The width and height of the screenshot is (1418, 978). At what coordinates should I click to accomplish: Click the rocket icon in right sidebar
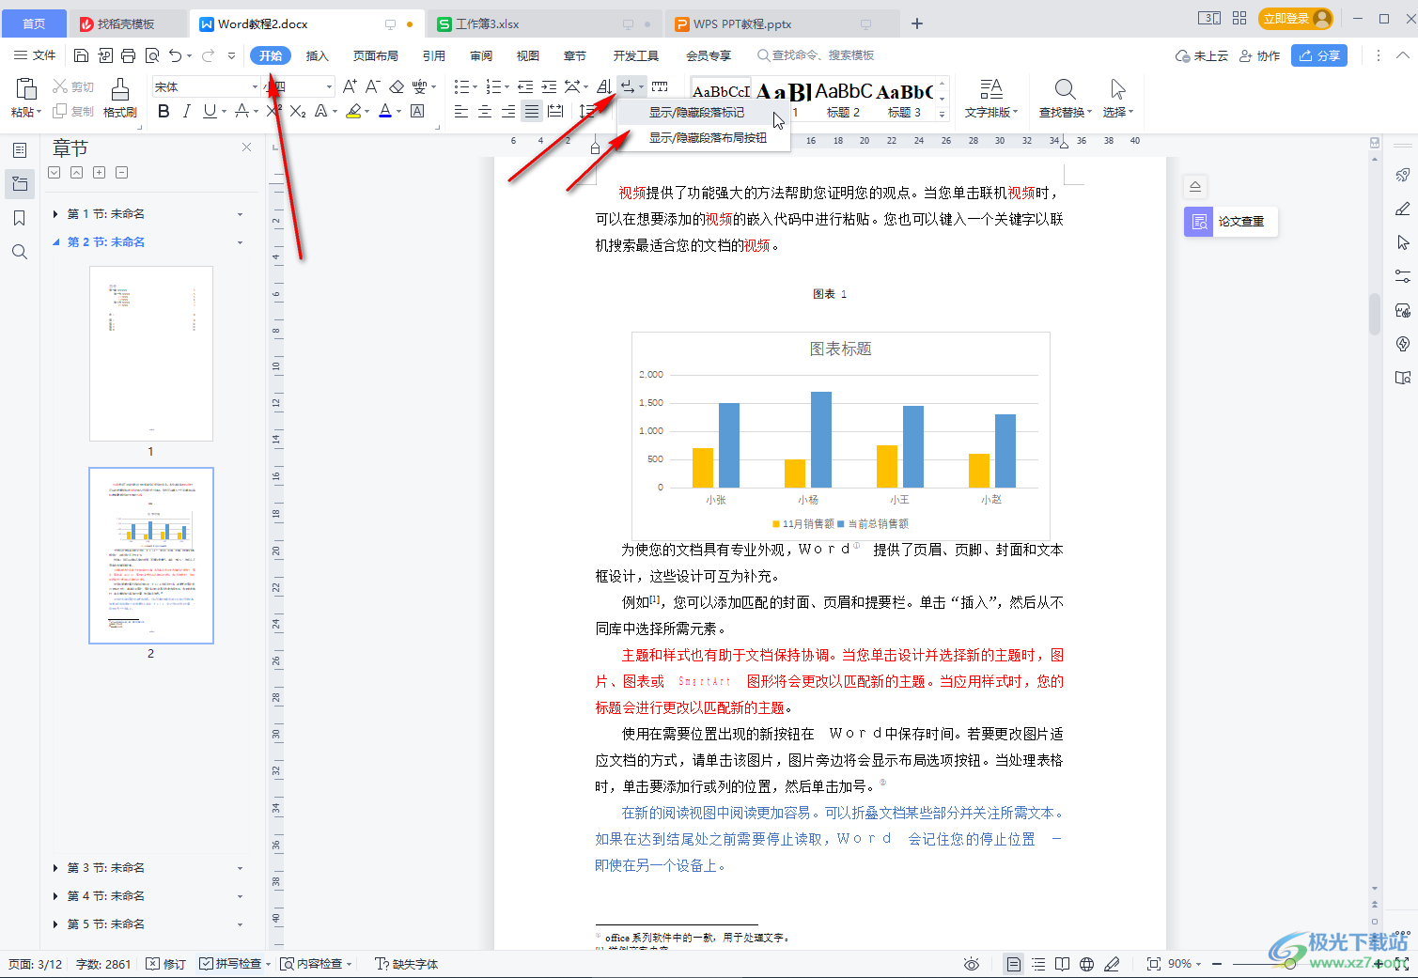coord(1403,175)
